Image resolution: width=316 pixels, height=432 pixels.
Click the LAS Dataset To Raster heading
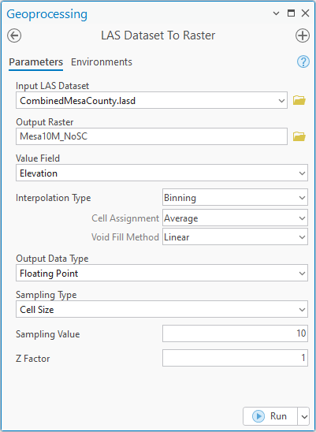[158, 35]
